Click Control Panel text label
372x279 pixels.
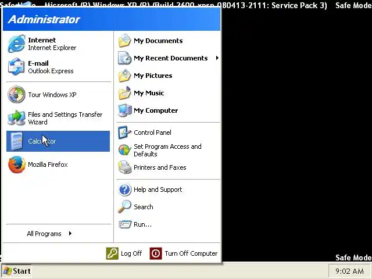[152, 133]
